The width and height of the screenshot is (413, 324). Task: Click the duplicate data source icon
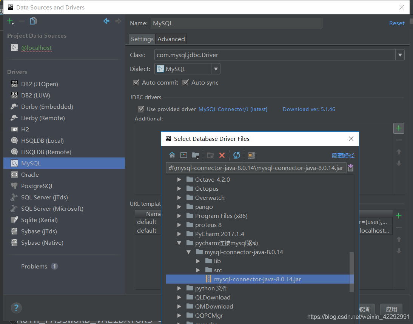coord(33,21)
